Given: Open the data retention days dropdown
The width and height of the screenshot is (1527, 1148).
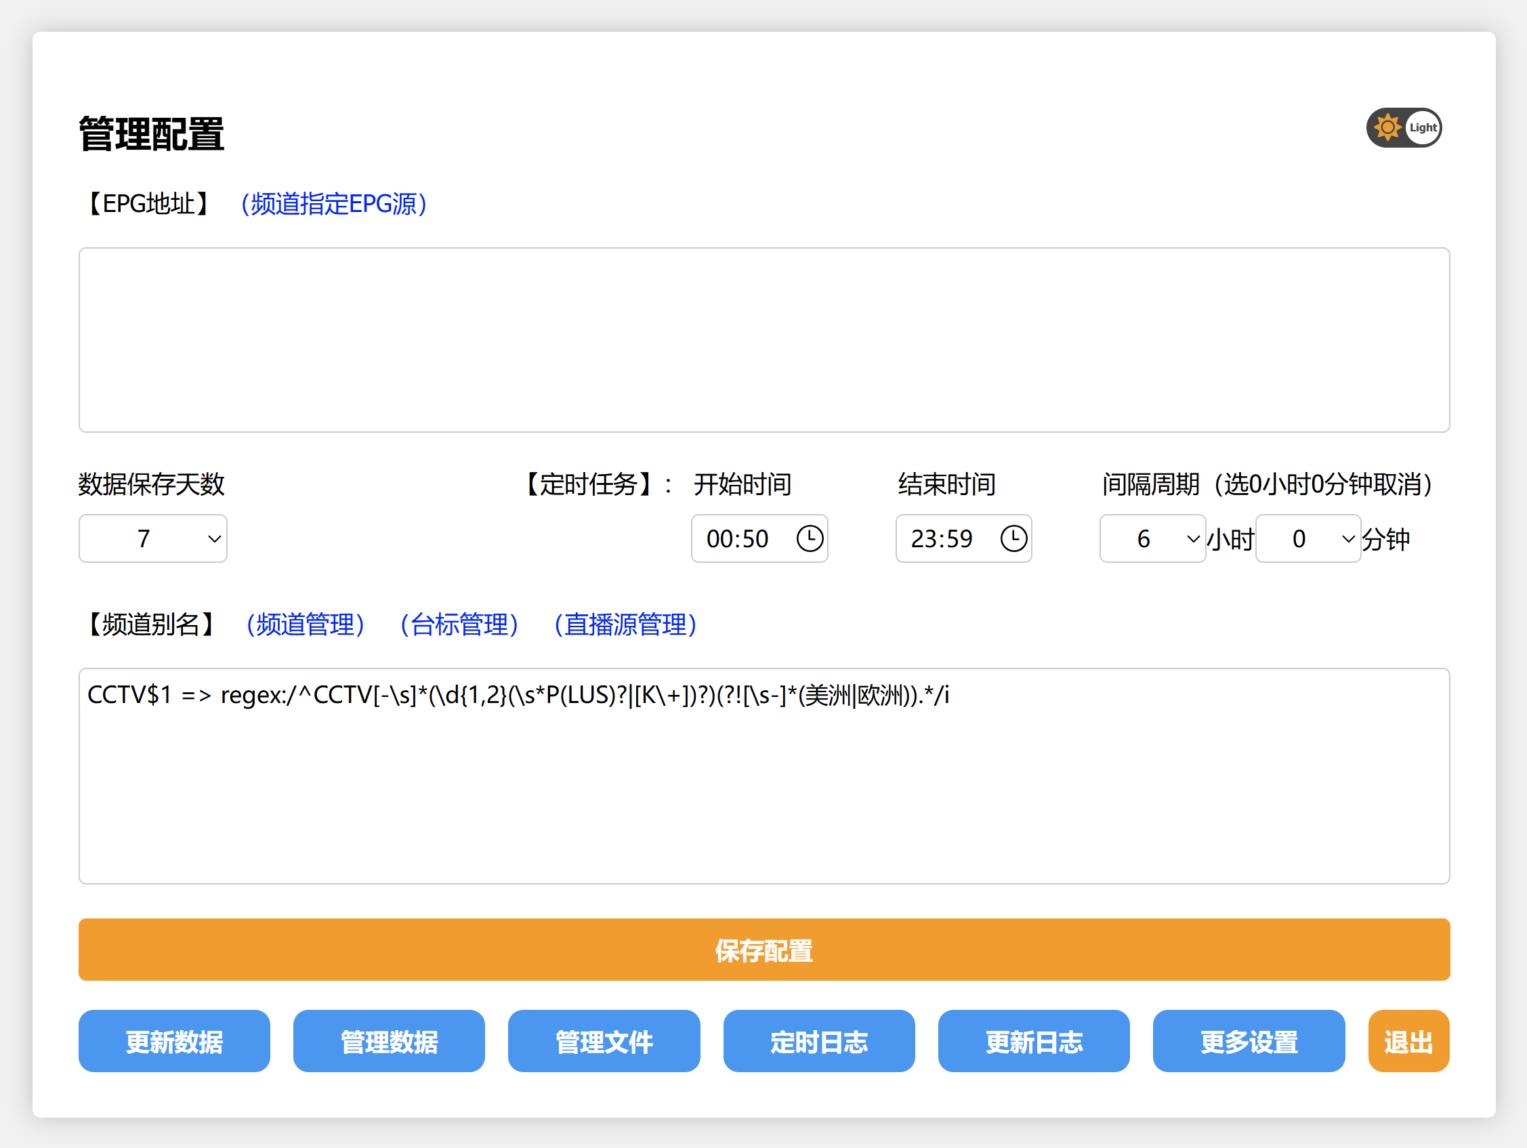Looking at the screenshot, I should point(152,538).
